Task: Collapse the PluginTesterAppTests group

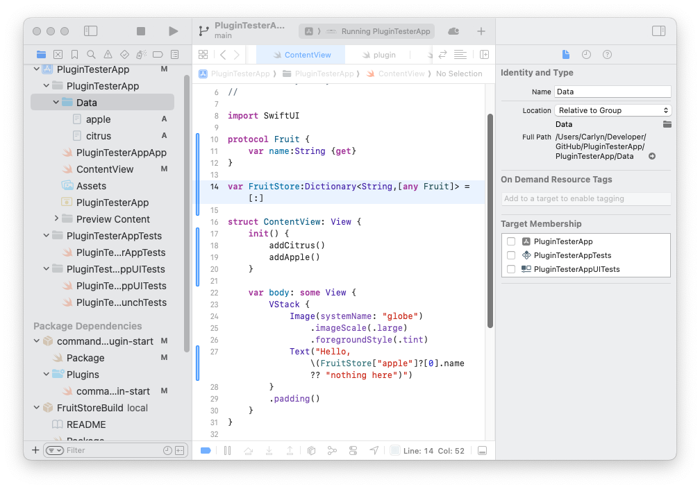Action: [47, 235]
